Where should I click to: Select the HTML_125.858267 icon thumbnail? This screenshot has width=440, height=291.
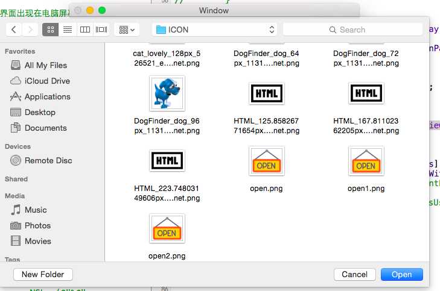[267, 93]
